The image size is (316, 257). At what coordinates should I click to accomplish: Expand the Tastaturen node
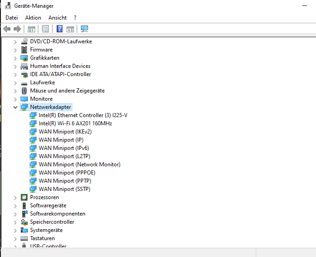pyautogui.click(x=16, y=239)
